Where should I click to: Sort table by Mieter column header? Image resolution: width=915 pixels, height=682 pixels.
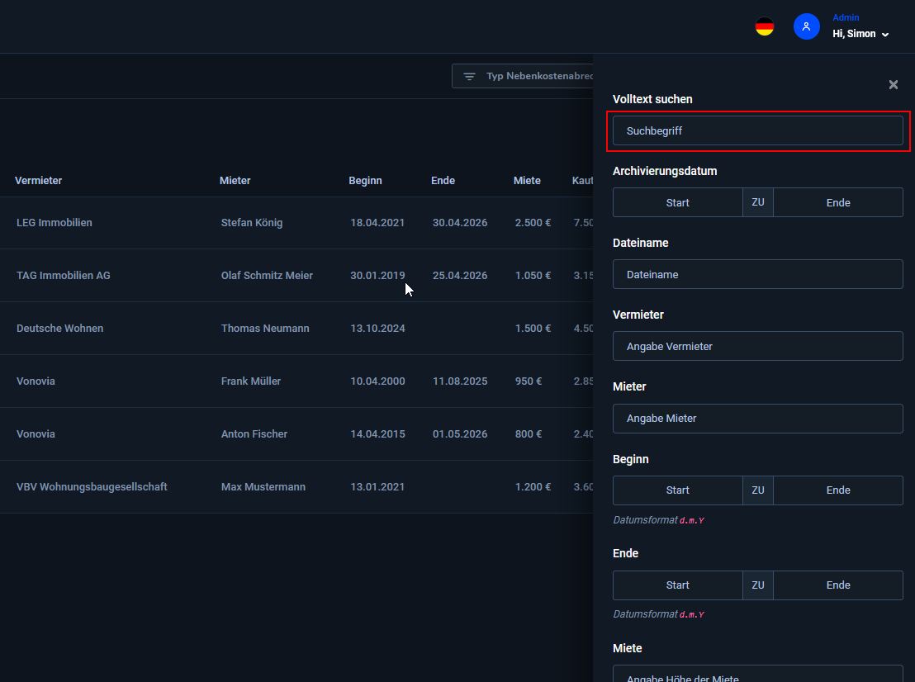coord(235,180)
